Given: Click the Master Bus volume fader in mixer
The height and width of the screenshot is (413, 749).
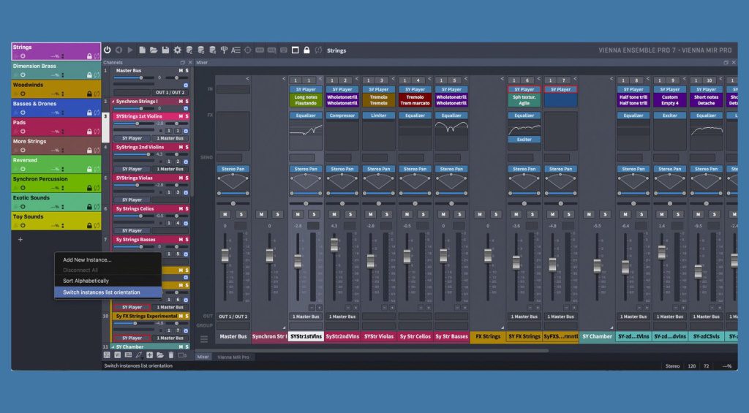Looking at the screenshot, I should 225,256.
